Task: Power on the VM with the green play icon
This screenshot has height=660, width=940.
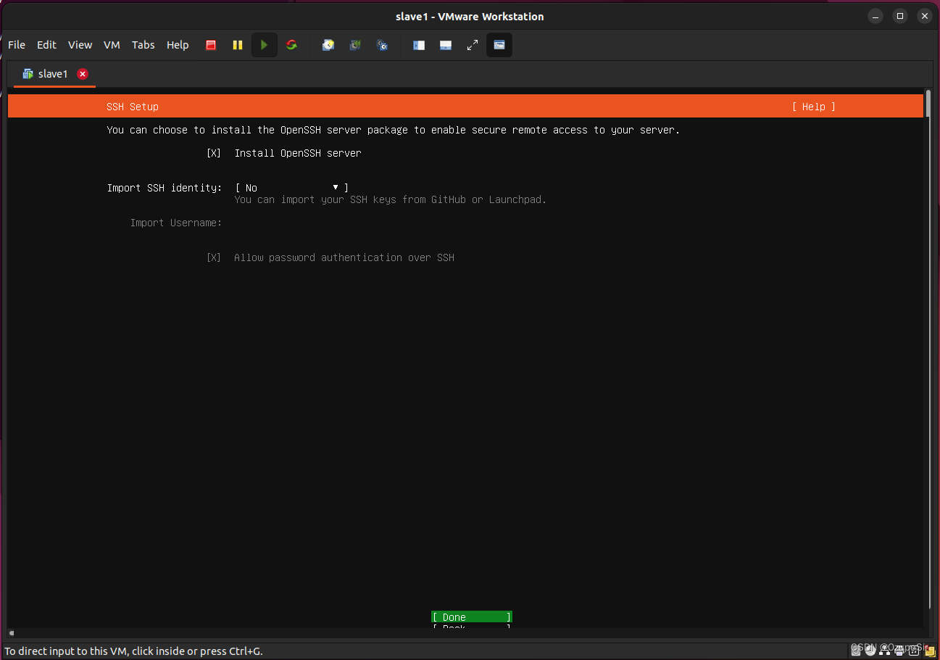Action: pyautogui.click(x=265, y=45)
